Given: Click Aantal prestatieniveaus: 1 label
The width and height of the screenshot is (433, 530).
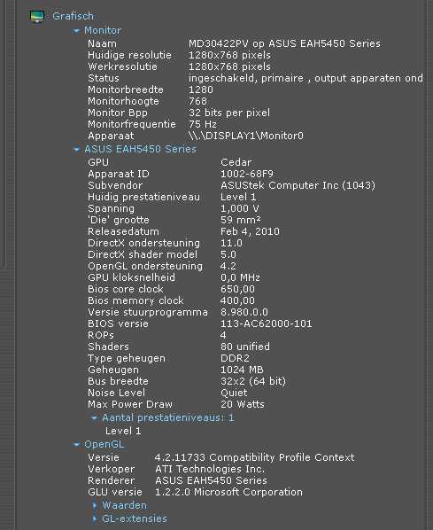Looking at the screenshot, I should [x=168, y=417].
